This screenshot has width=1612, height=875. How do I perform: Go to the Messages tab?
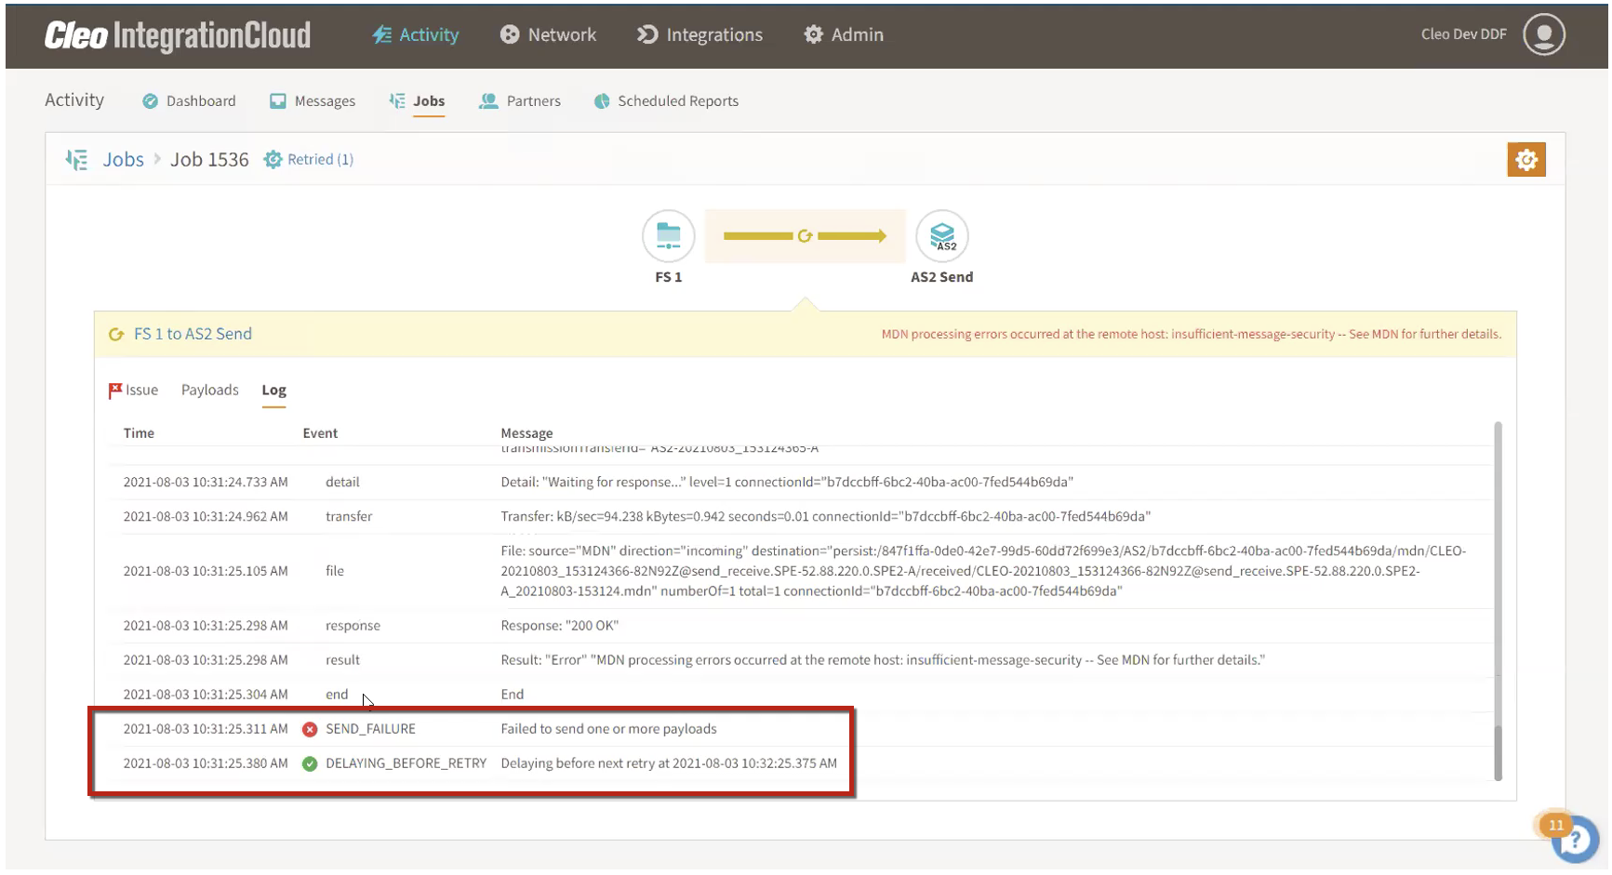pos(313,100)
